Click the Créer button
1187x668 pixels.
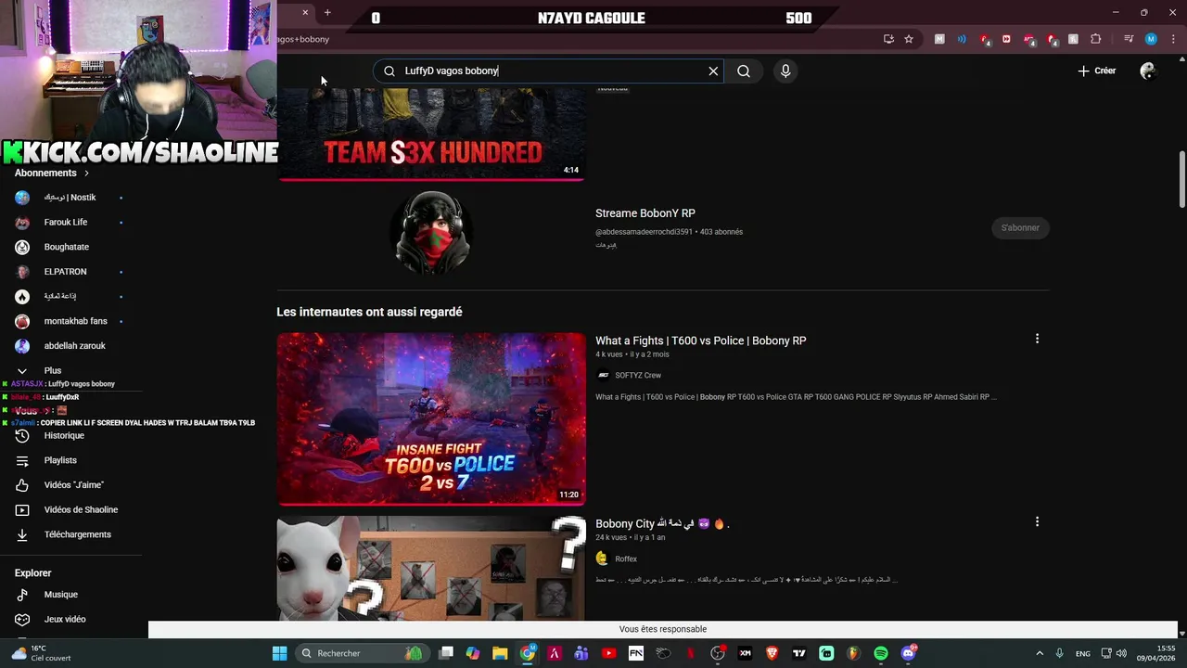point(1096,71)
